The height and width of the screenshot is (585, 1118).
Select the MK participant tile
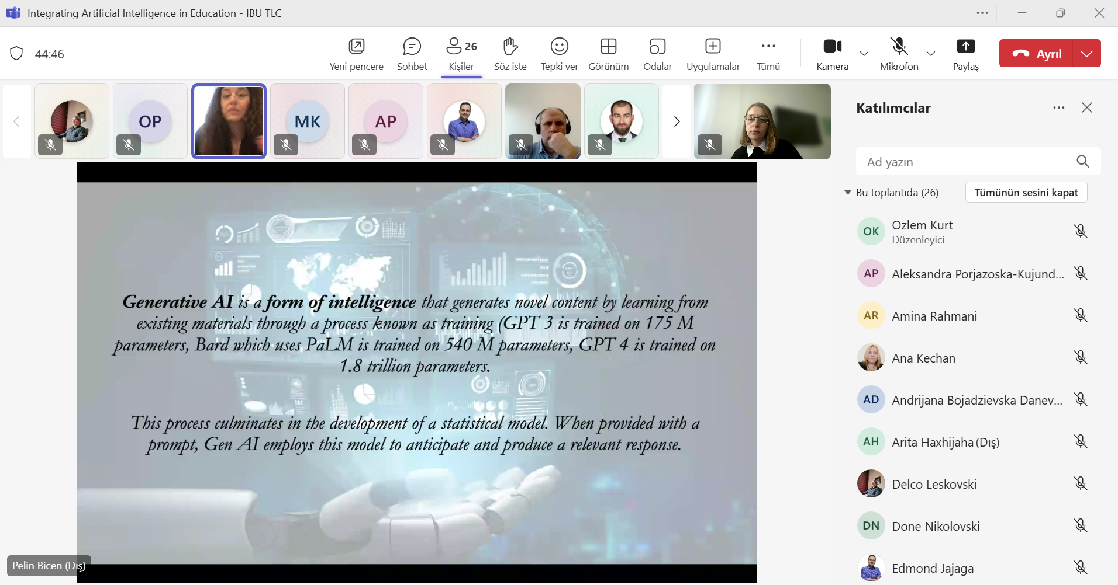click(307, 121)
